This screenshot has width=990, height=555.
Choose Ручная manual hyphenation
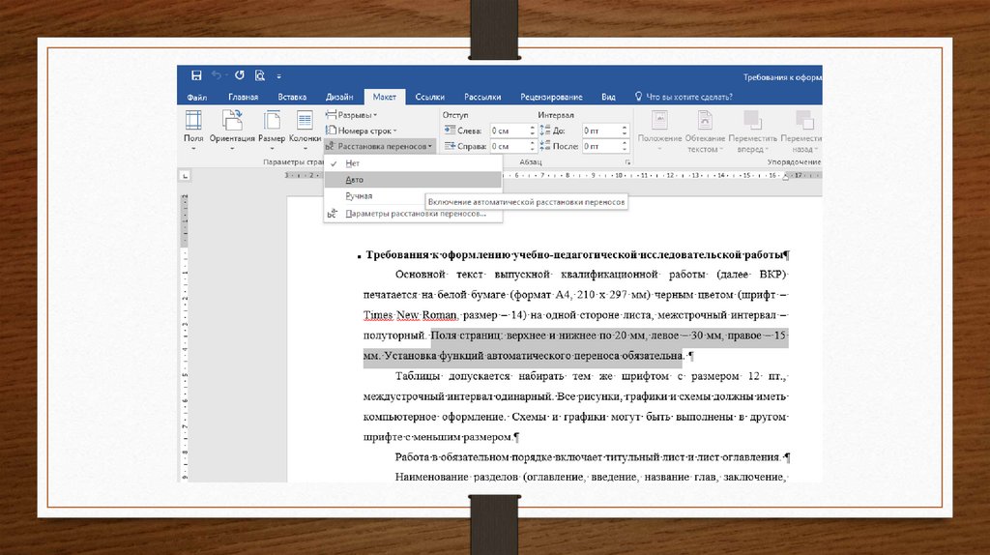[358, 196]
